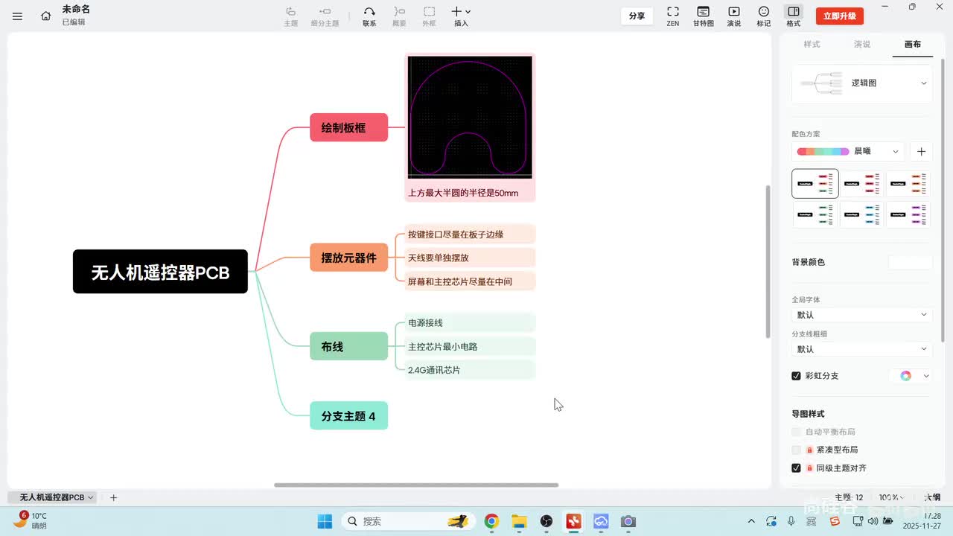Uncheck the 彩虹分支 checkbox
This screenshot has height=536, width=953.
click(x=796, y=376)
